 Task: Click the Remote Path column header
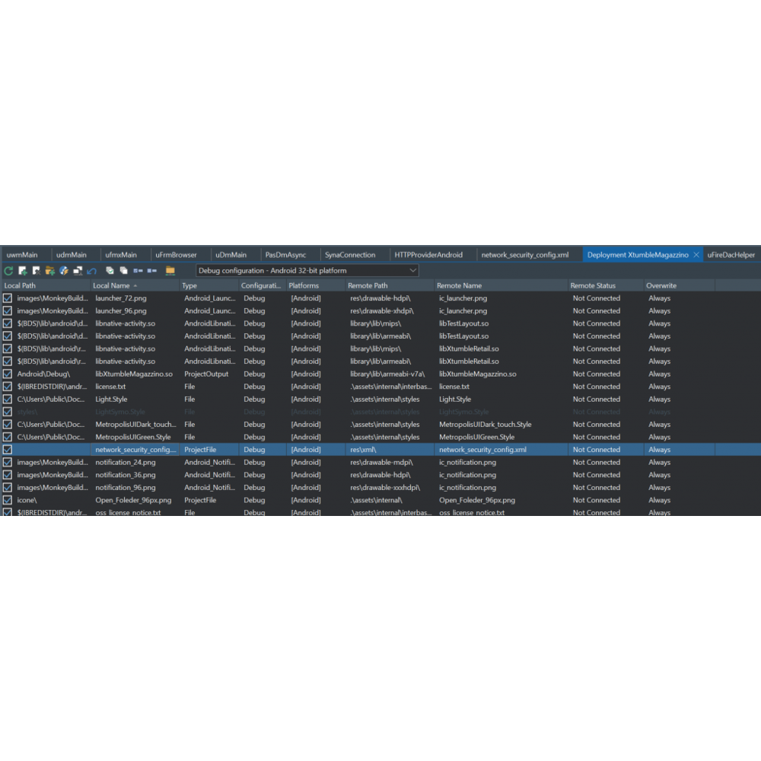368,285
